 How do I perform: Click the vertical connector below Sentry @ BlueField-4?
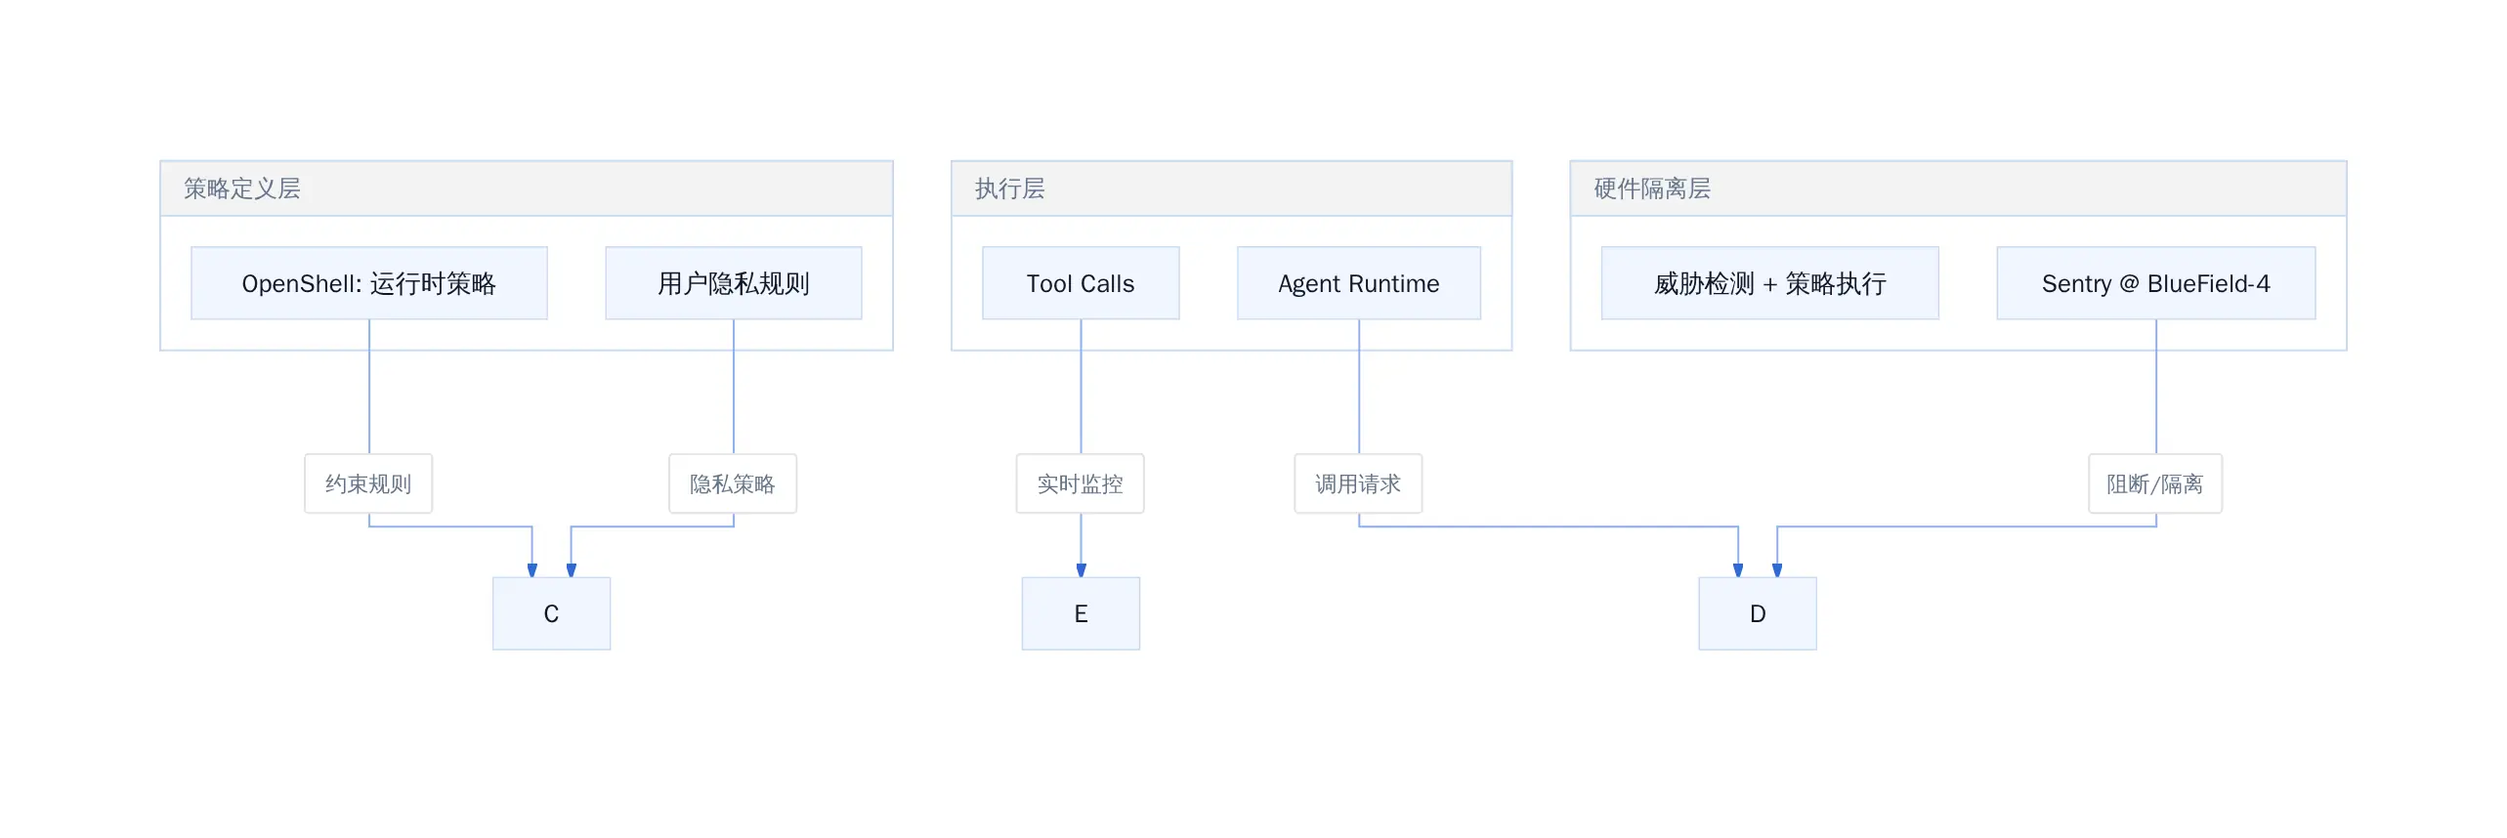tap(2156, 387)
